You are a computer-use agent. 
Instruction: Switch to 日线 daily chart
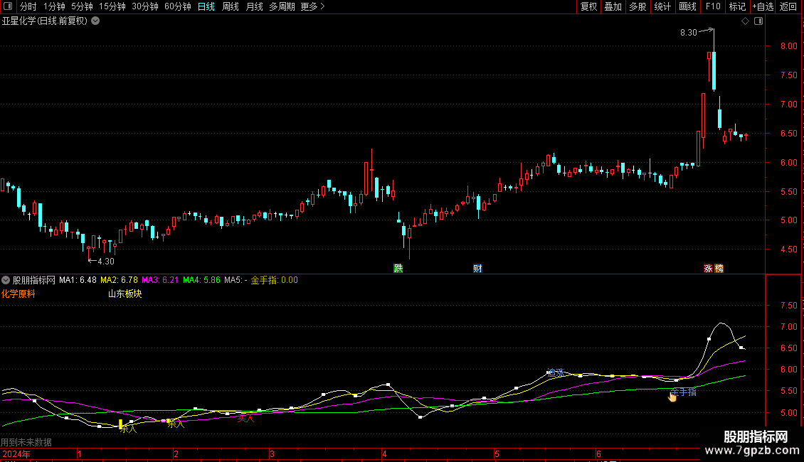[x=206, y=6]
